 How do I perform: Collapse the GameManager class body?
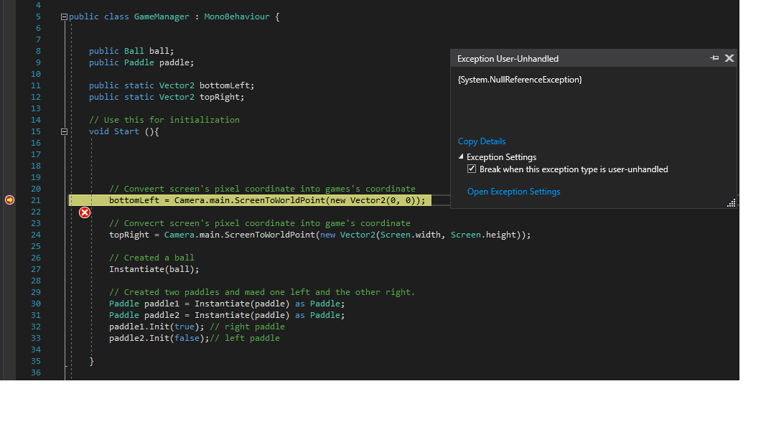tap(64, 16)
